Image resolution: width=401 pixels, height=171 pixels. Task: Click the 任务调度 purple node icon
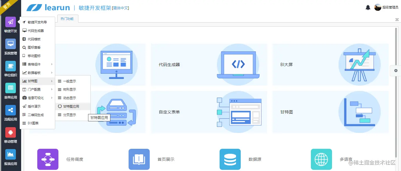48,159
